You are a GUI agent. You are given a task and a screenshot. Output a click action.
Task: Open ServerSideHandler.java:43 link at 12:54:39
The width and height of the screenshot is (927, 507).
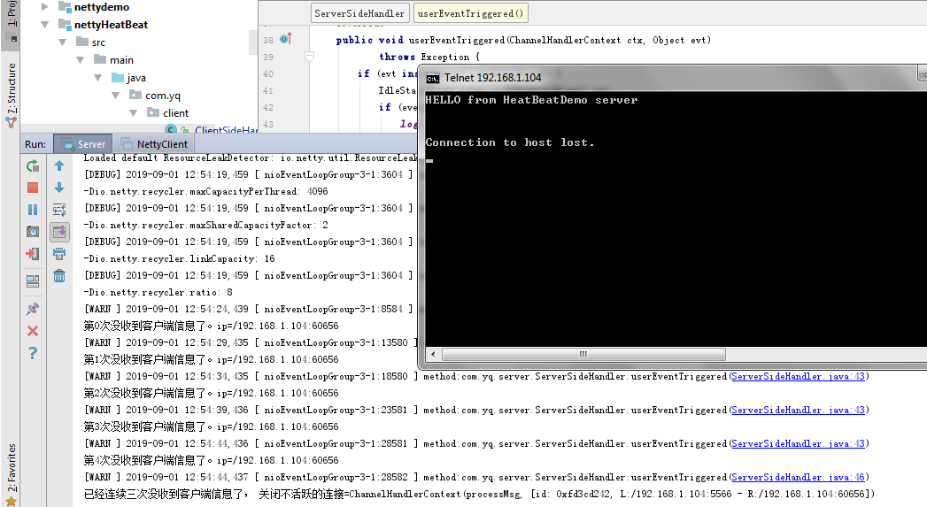click(798, 410)
